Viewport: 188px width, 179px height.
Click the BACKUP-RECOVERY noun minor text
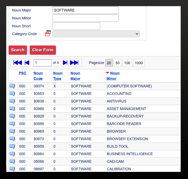tap(125, 116)
